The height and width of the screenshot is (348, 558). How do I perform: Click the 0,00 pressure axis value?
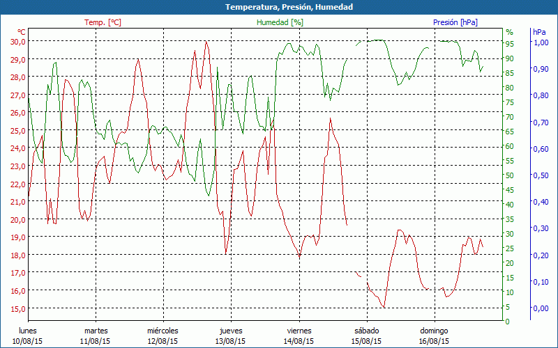coord(541,308)
